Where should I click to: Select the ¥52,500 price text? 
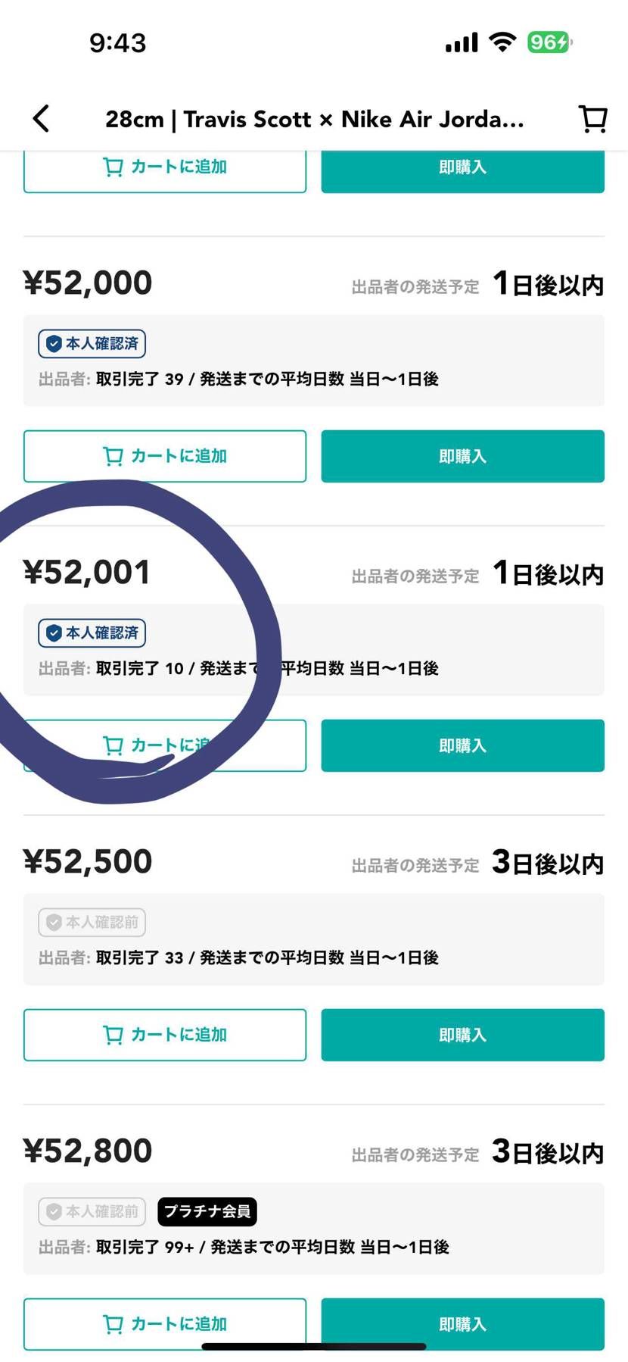88,862
